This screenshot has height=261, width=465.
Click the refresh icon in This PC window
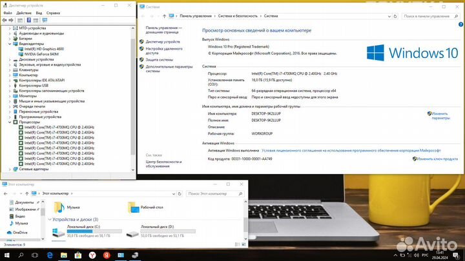[x=180, y=194]
